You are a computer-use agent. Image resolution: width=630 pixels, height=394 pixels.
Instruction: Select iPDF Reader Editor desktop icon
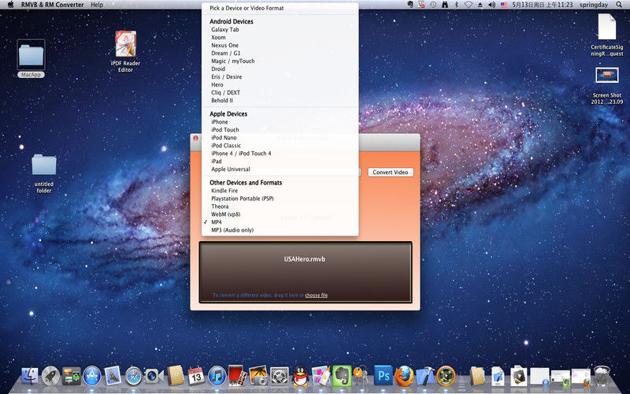(125, 51)
